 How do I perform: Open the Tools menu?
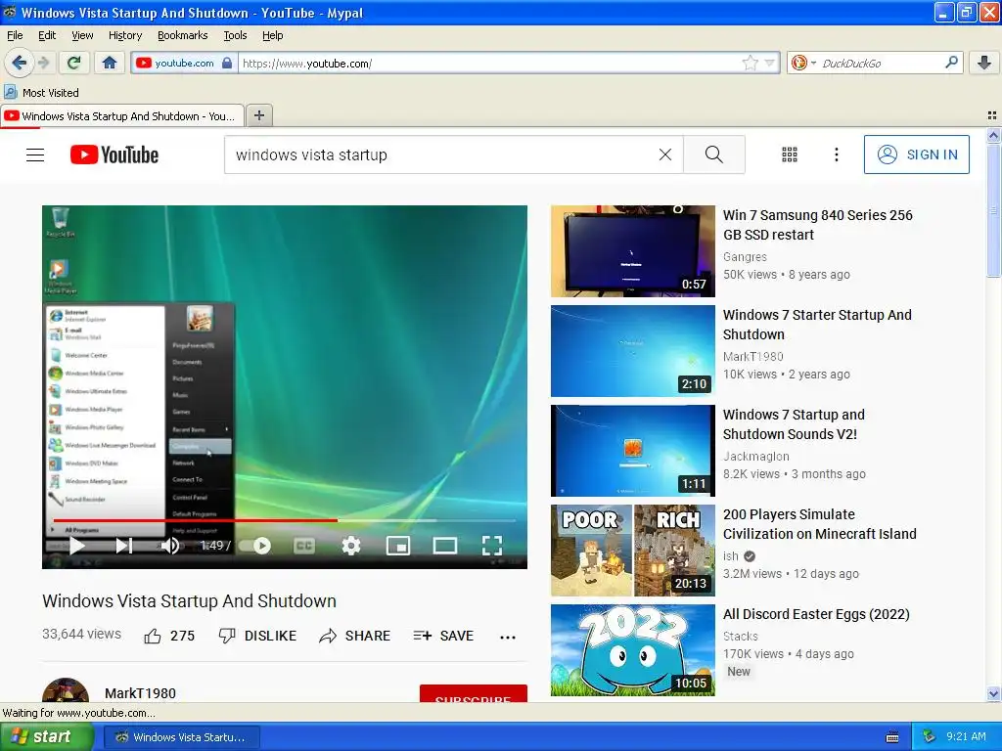pyautogui.click(x=235, y=35)
